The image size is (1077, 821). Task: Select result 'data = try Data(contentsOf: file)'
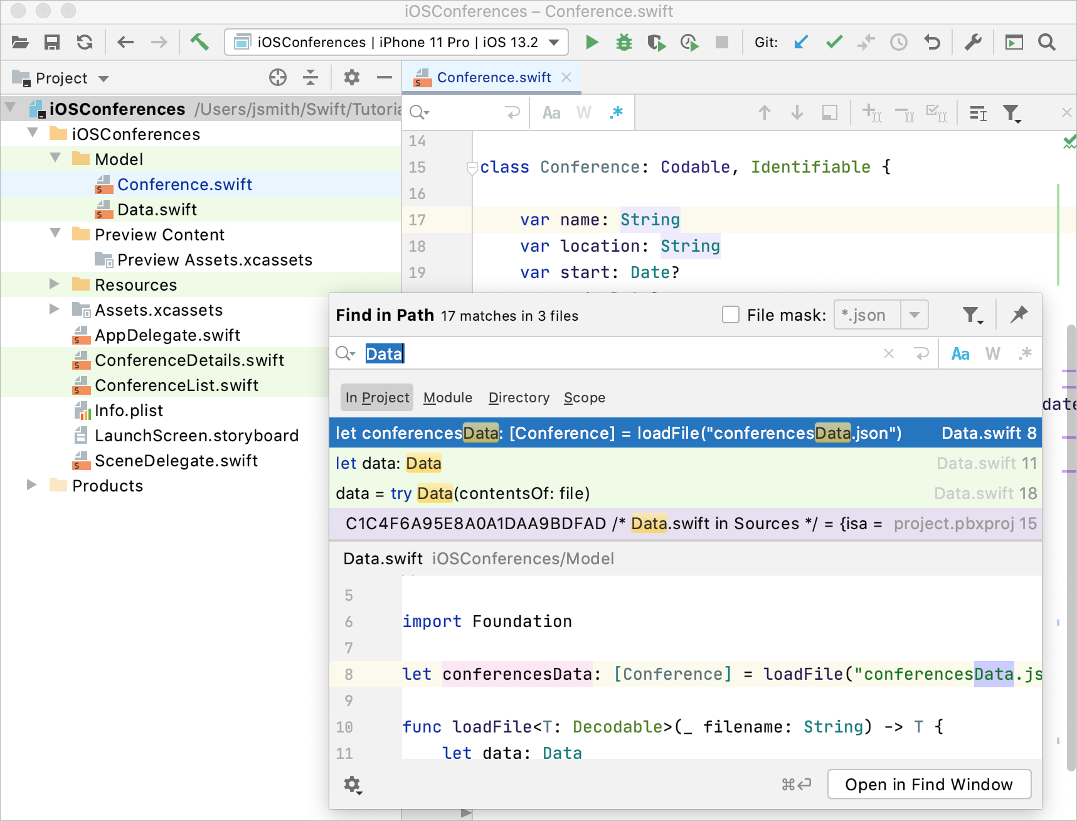click(685, 493)
